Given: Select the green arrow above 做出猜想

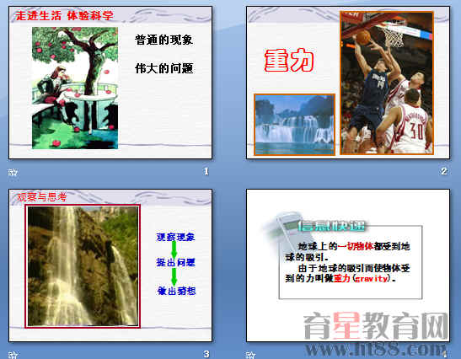Looking at the screenshot, I should click(174, 276).
